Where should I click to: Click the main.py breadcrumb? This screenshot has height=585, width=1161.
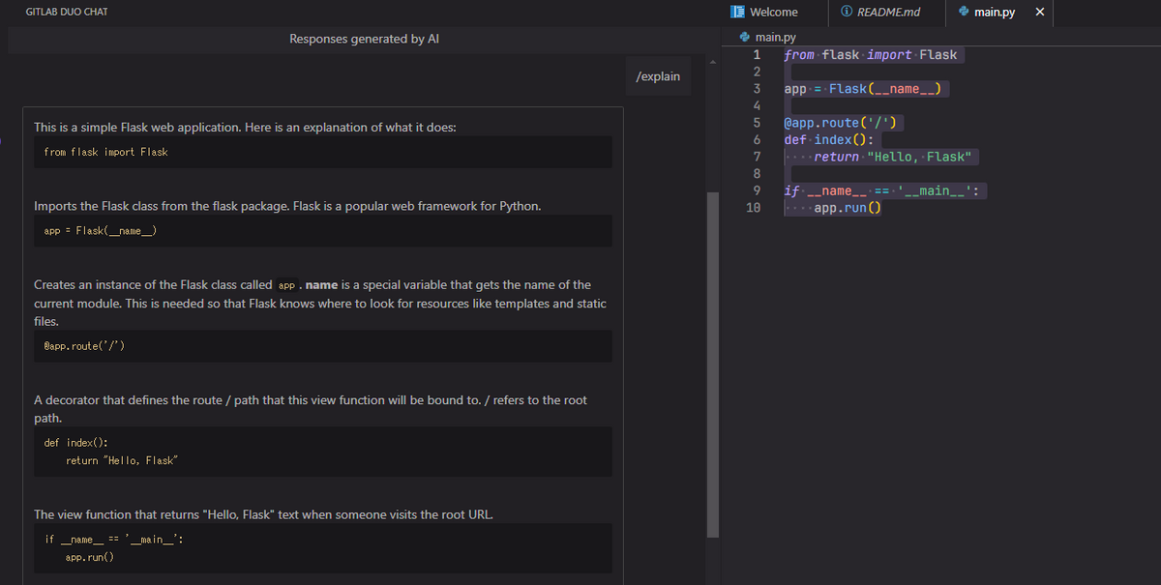(x=774, y=37)
